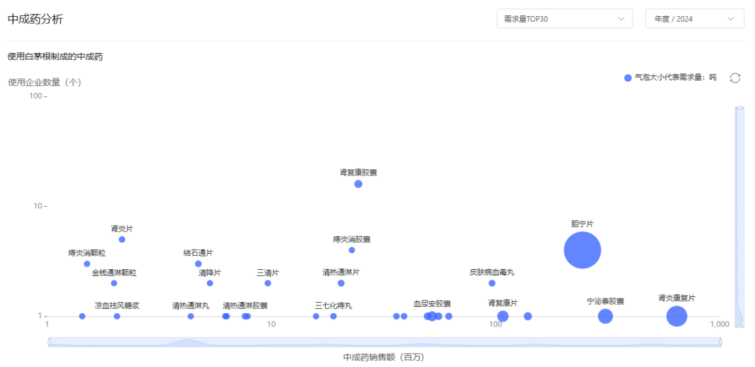Click the 100 y-axis tick label
This screenshot has width=755, height=367.
click(x=35, y=96)
